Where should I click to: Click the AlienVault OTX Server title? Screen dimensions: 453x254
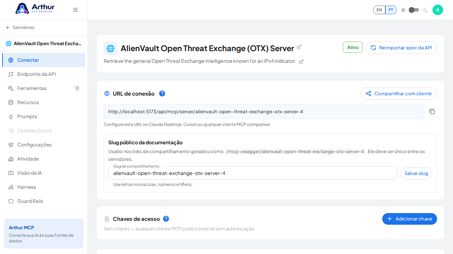[207, 48]
